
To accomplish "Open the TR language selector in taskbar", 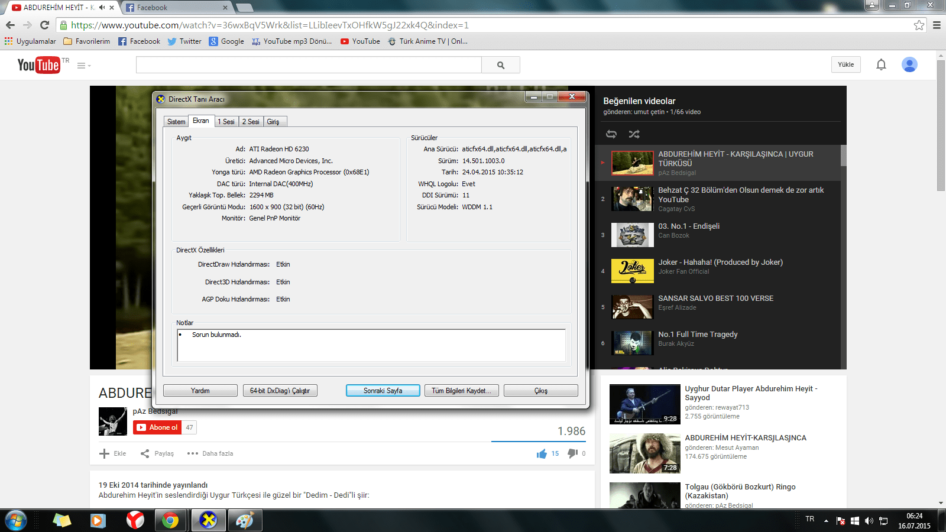I will [x=810, y=519].
